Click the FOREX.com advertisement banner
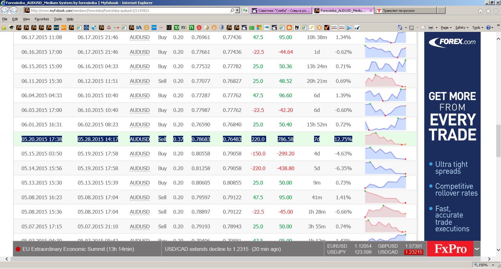501x269 pixels. coord(452,136)
